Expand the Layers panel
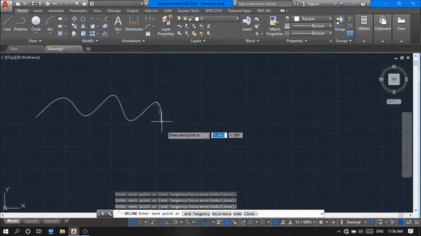421x236 pixels. pyautogui.click(x=198, y=41)
